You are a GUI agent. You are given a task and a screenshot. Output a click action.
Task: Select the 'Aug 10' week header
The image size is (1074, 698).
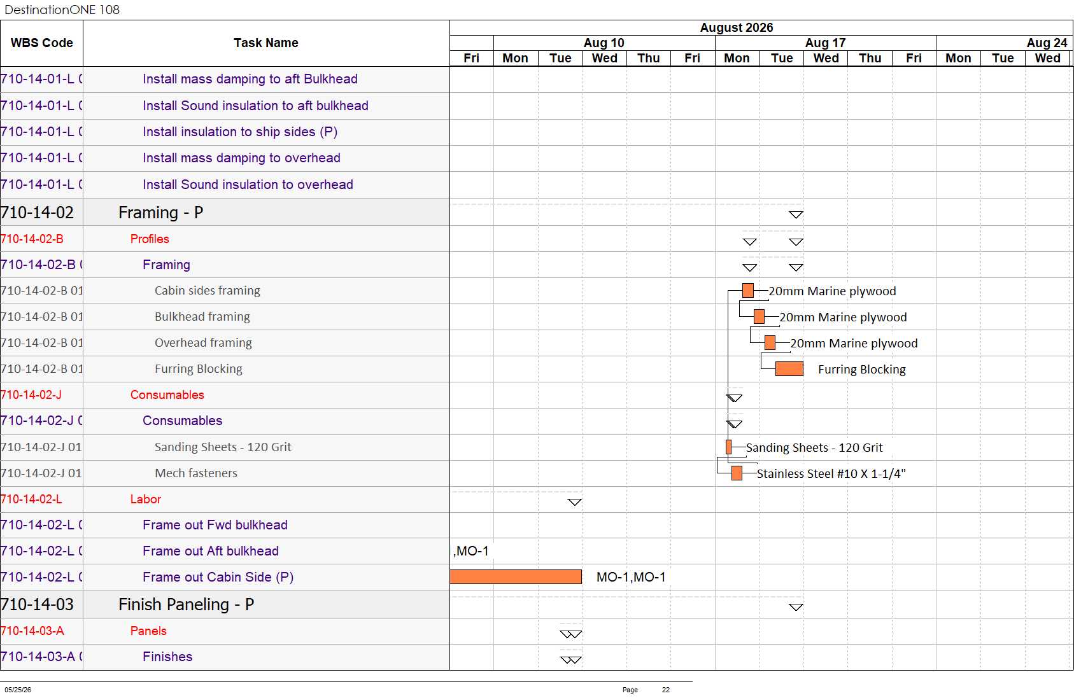click(x=604, y=43)
